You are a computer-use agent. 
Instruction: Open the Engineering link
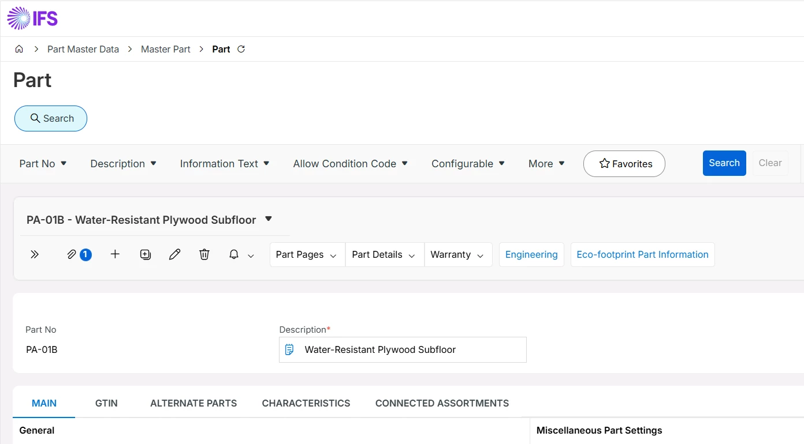coord(531,254)
